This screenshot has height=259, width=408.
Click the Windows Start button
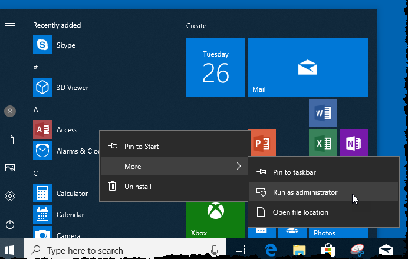tap(9, 250)
